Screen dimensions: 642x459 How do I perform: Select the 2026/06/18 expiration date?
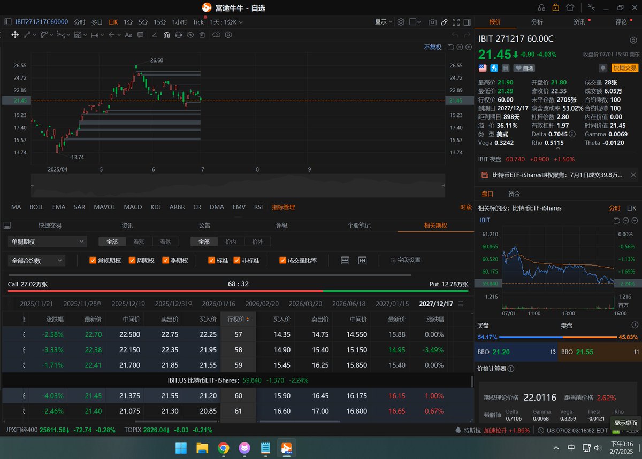coord(349,304)
